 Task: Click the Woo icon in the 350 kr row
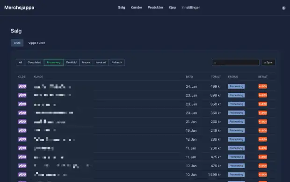point(22,113)
